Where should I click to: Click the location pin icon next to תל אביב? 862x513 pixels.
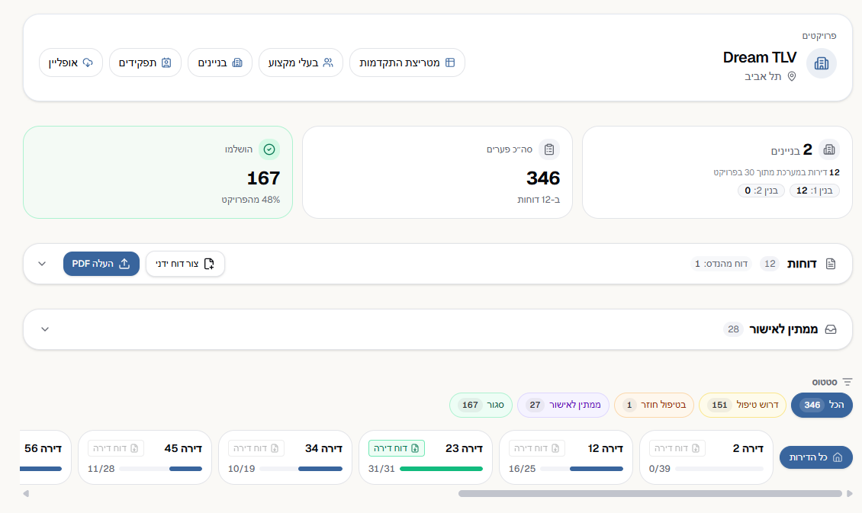click(792, 76)
